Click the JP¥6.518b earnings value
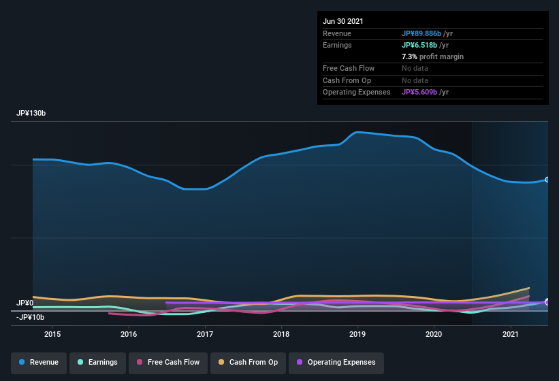This screenshot has width=559, height=381. click(x=419, y=45)
